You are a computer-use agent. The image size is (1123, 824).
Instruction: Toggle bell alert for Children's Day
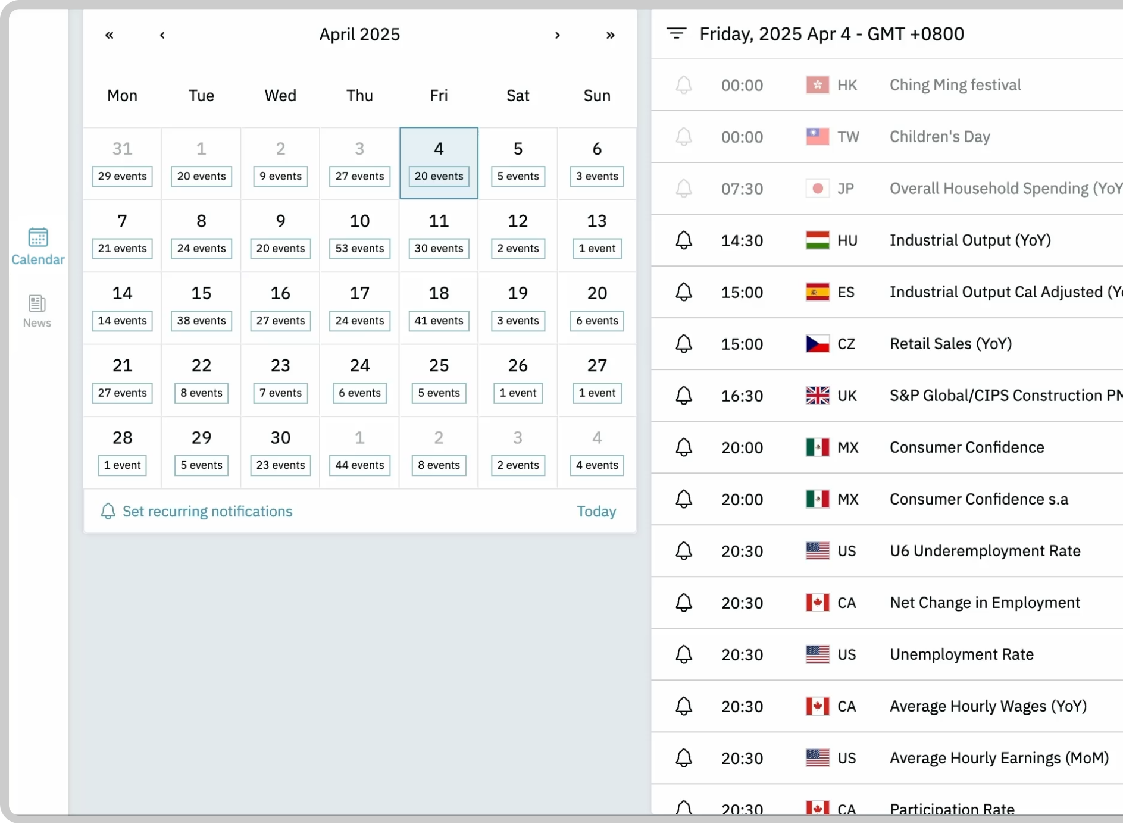click(684, 137)
